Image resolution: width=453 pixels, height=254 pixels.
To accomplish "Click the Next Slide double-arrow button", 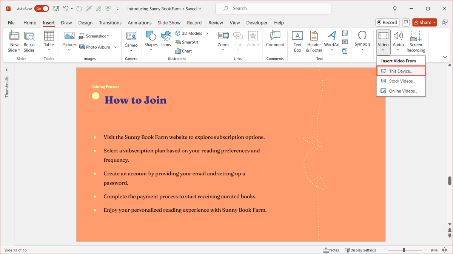I will tap(450, 235).
